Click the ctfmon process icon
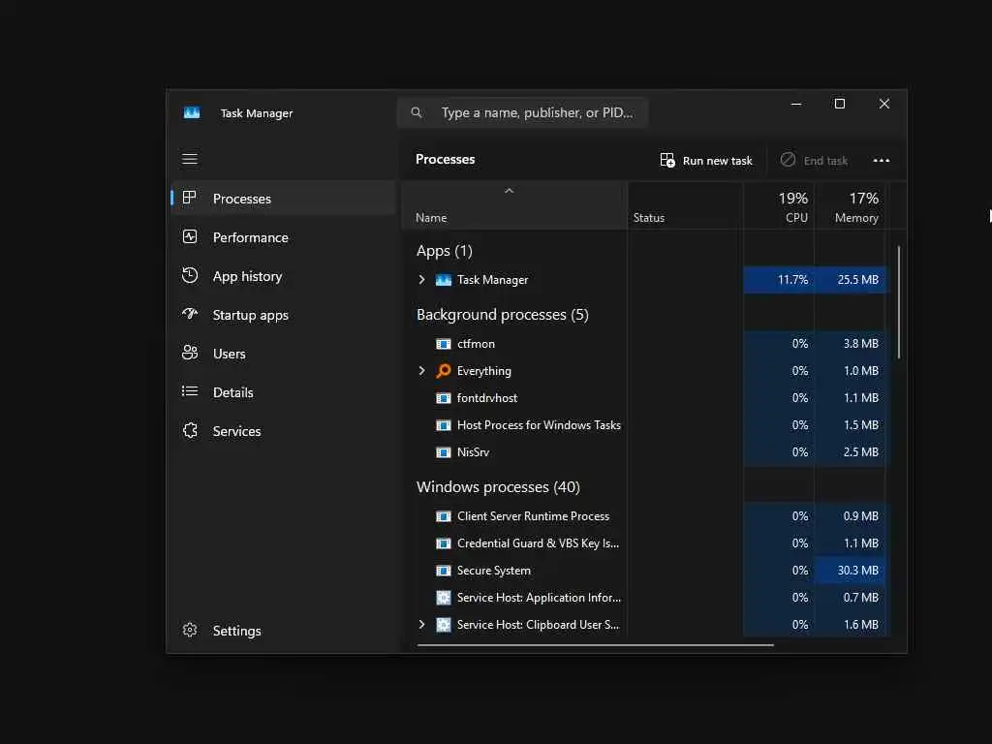The image size is (992, 744). pyautogui.click(x=444, y=344)
